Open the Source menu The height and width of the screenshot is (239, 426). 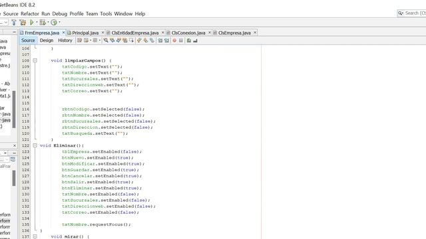[11, 14]
